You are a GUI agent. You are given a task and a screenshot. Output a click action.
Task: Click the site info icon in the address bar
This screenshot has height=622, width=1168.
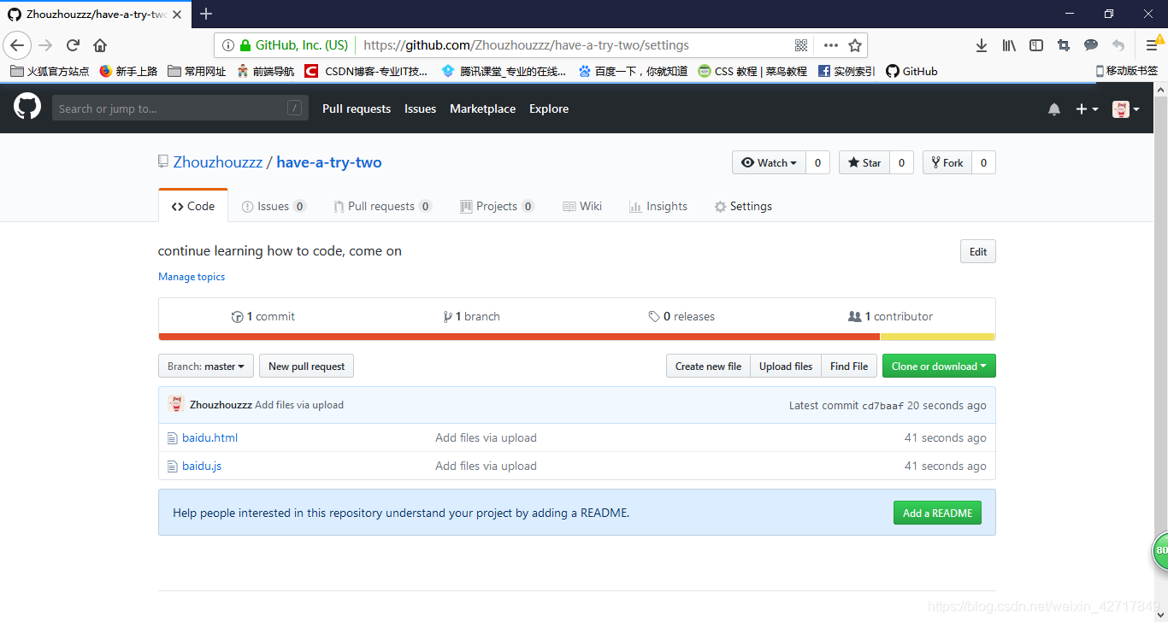coord(228,45)
